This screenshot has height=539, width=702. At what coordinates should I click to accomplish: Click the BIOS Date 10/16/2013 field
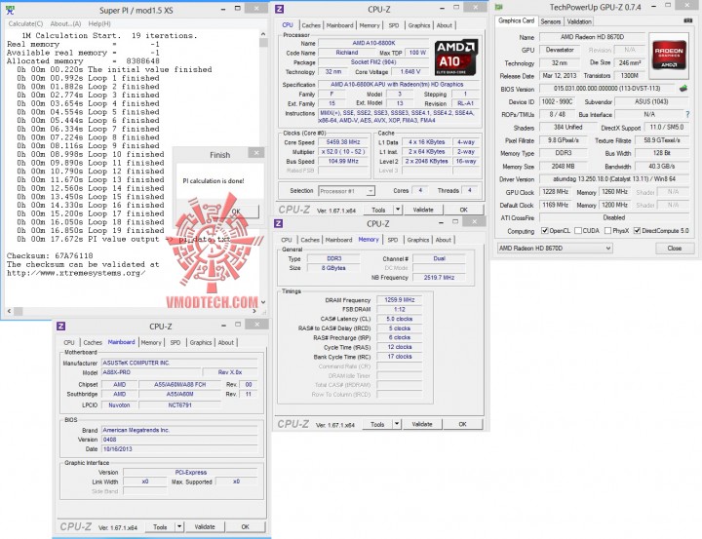[x=179, y=449]
